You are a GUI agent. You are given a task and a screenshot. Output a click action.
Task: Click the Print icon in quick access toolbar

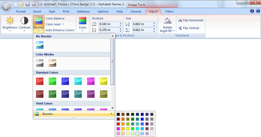(34, 5)
